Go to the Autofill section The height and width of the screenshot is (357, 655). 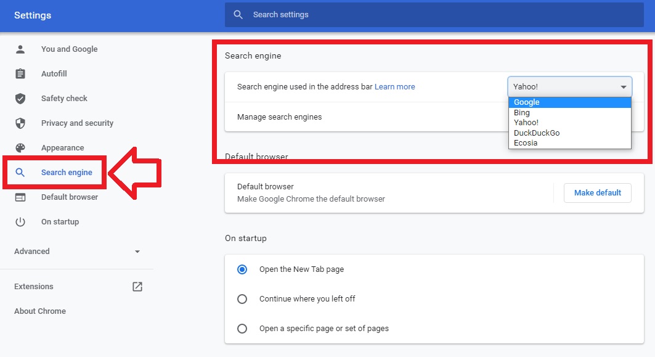pyautogui.click(x=54, y=74)
